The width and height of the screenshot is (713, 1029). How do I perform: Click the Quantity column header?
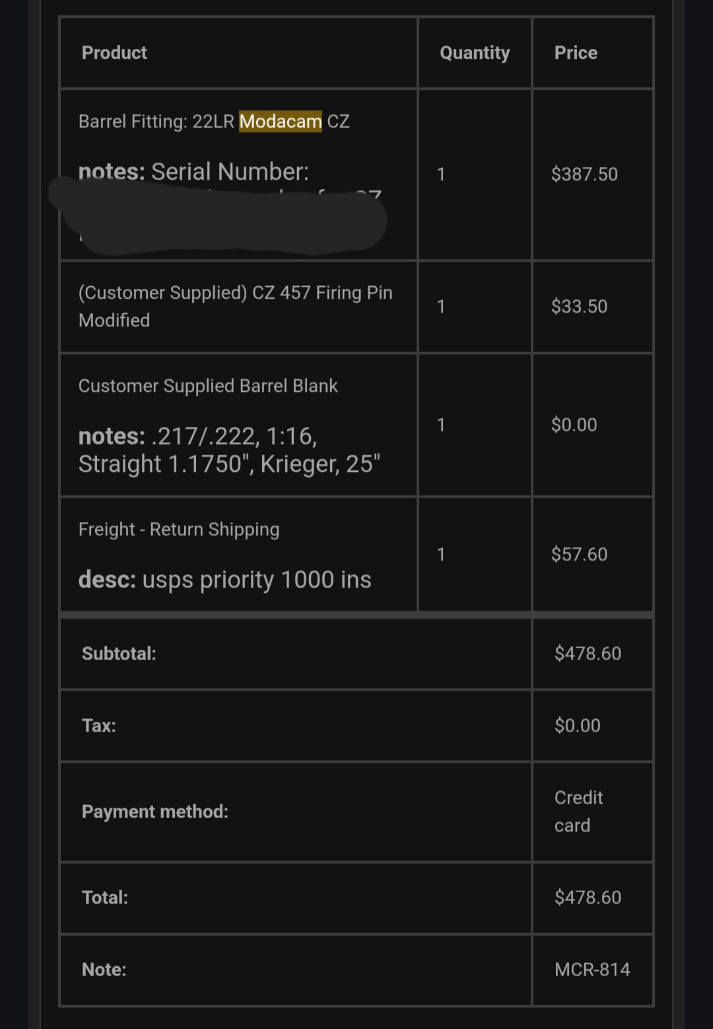(x=475, y=53)
